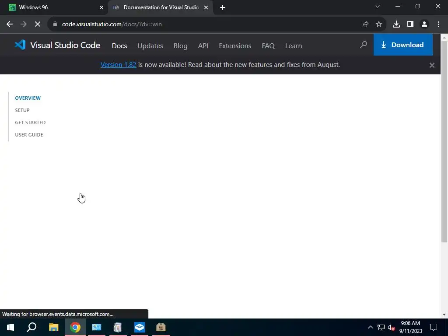The image size is (448, 336).
Task: Stop page loading with X button
Action: tap(38, 24)
